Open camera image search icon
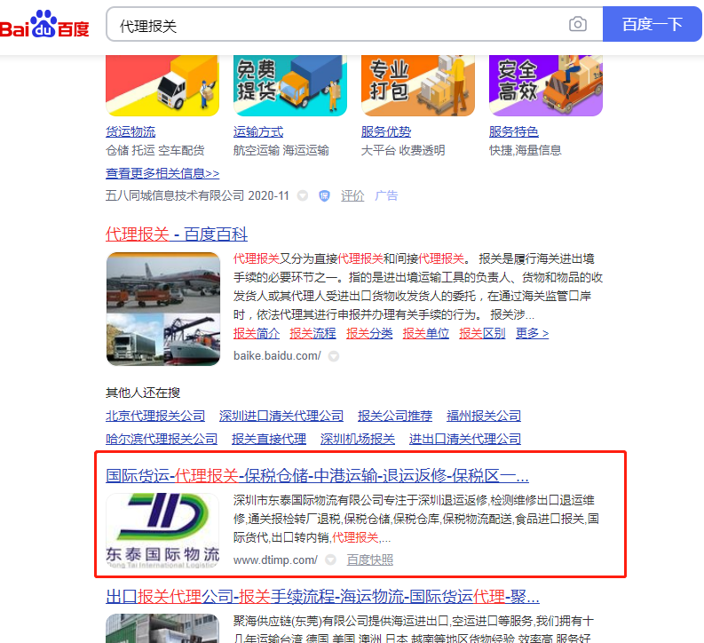The width and height of the screenshot is (704, 643). (577, 24)
